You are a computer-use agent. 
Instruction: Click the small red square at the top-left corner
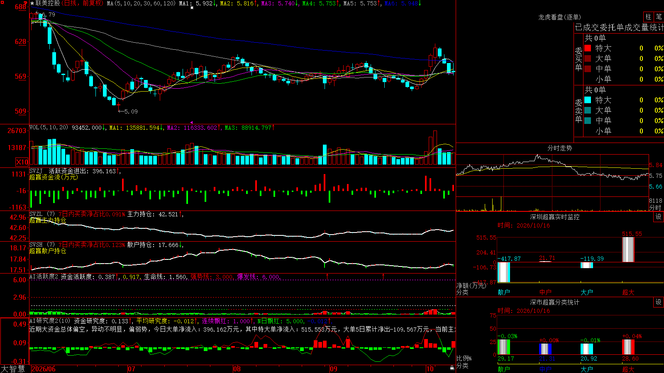click(2, 2)
